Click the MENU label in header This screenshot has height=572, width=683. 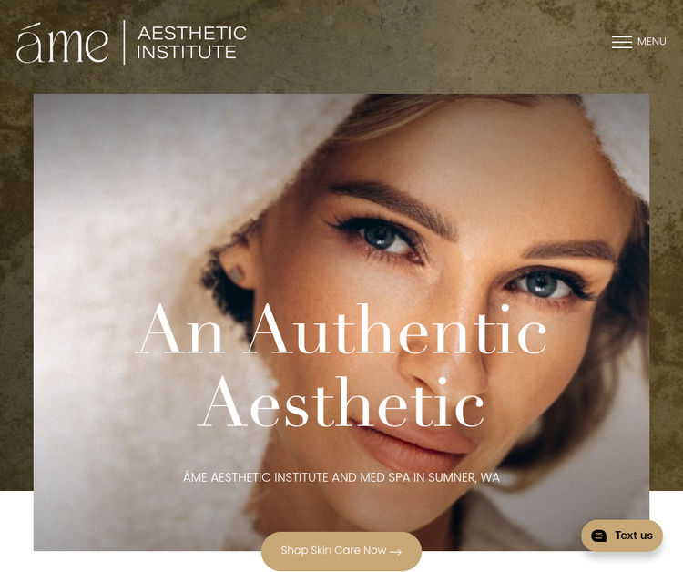point(652,41)
